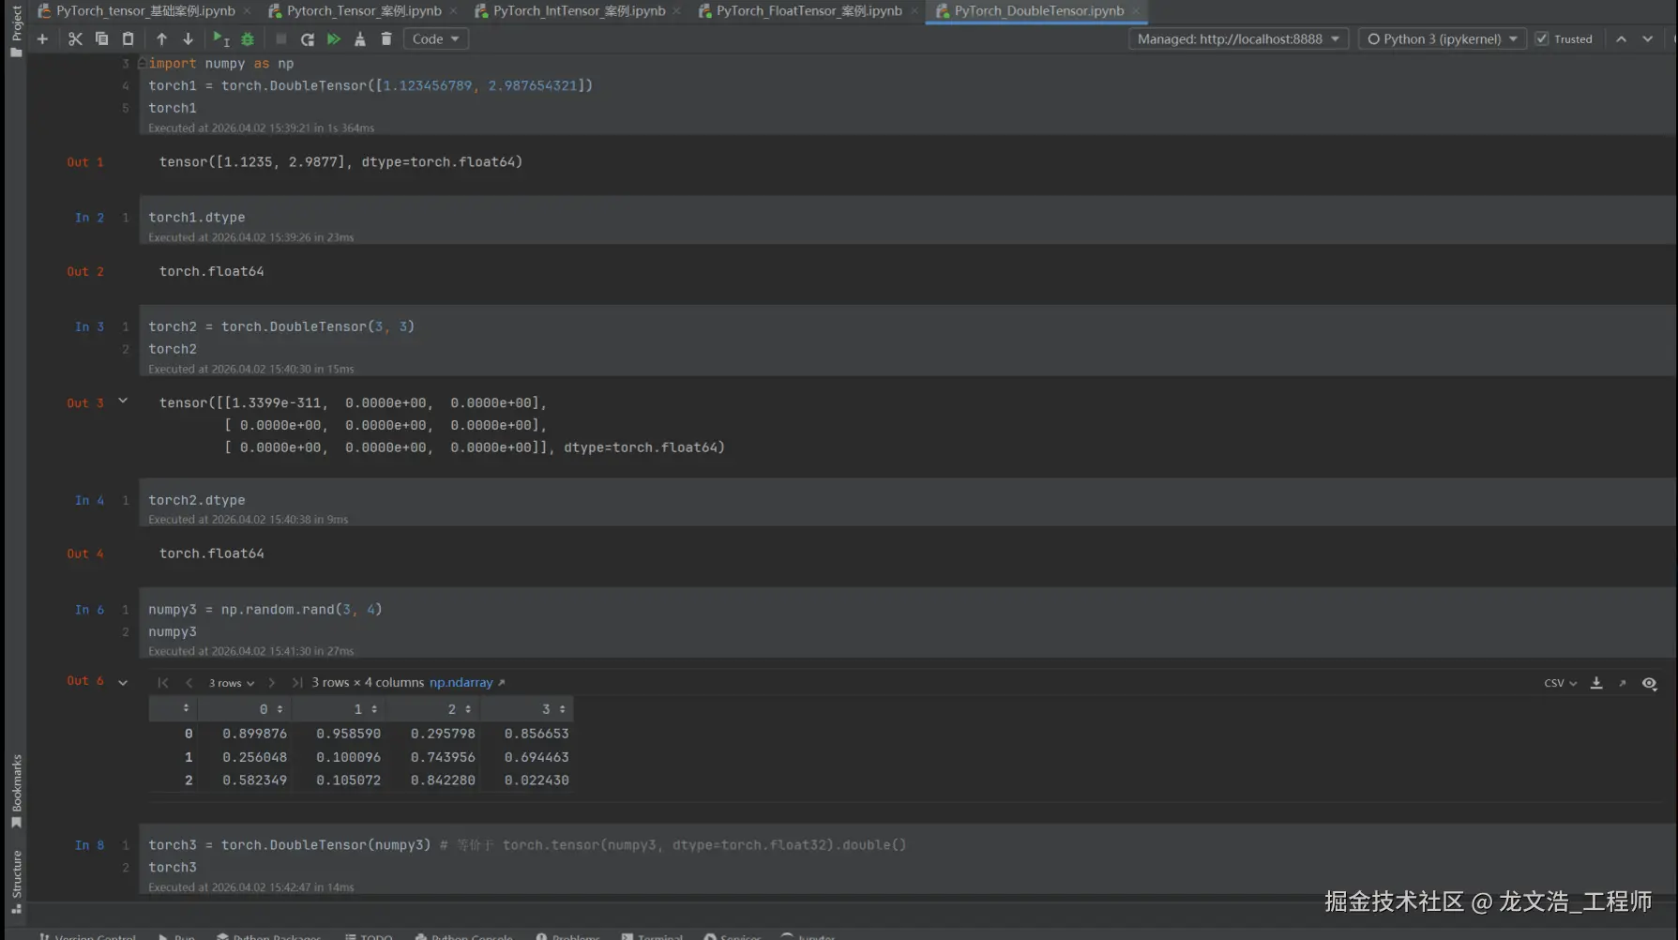
Task: Cut the selected cell with the scissors icon
Action: click(x=75, y=38)
